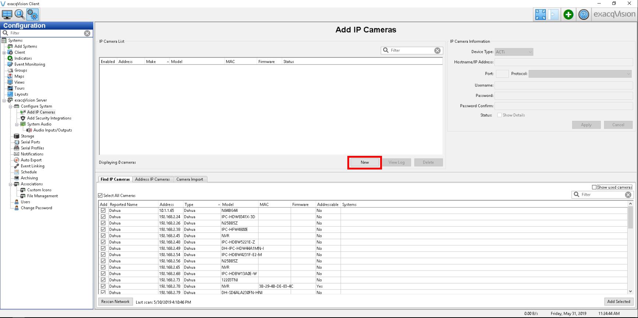Select Serial Ports tree item
The image size is (638, 318).
tap(30, 142)
